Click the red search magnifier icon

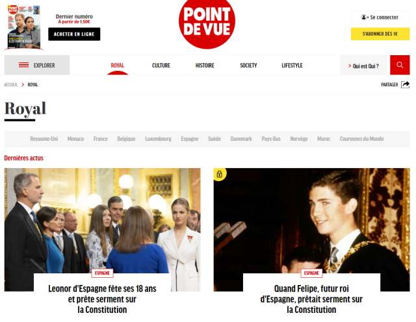pos(400,65)
